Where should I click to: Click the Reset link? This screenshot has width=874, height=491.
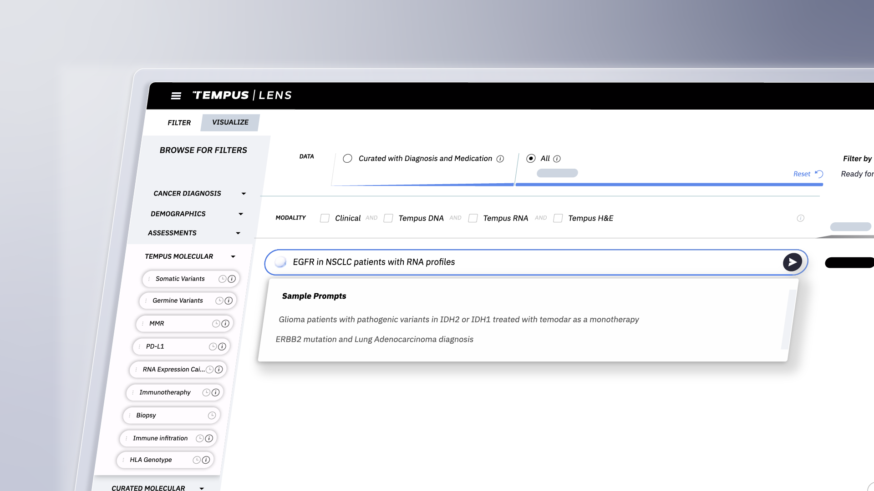click(x=808, y=174)
